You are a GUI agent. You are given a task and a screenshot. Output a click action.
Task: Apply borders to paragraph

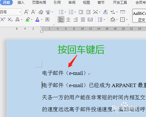click(x=123, y=19)
